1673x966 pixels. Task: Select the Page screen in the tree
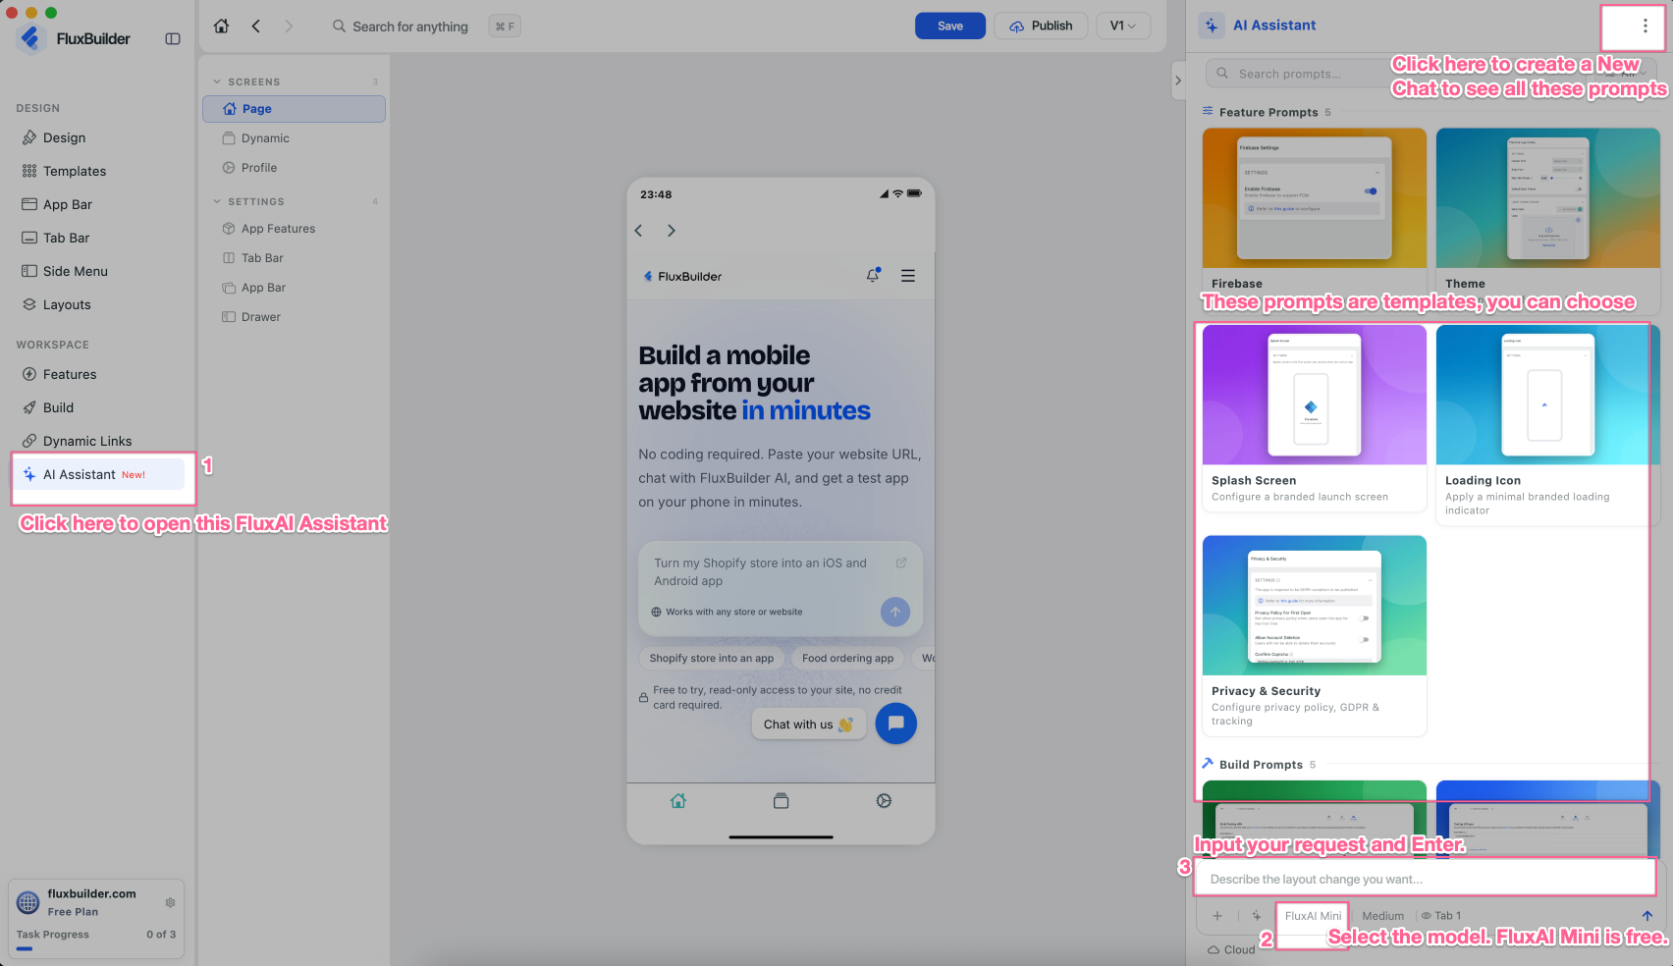[x=294, y=109]
